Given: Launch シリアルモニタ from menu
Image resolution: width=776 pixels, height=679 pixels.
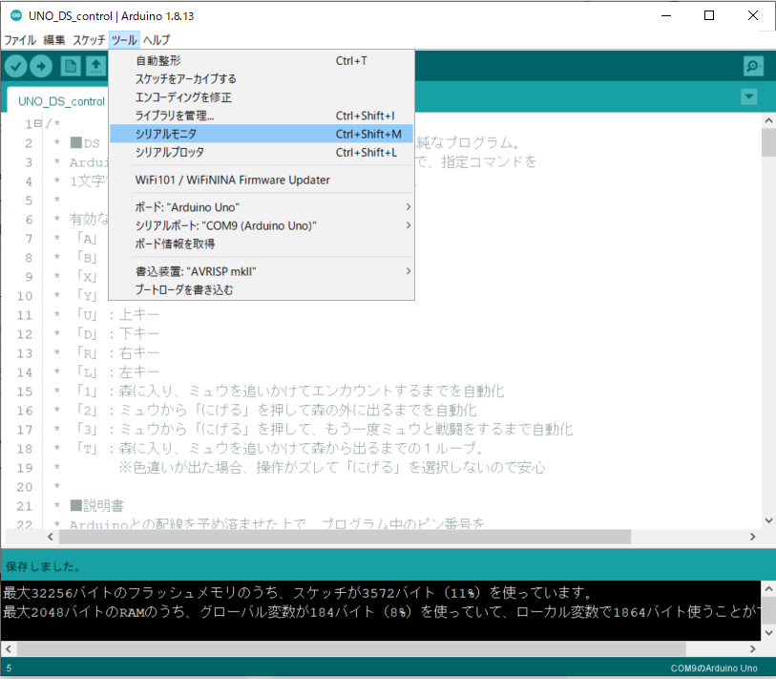Looking at the screenshot, I should [x=262, y=134].
